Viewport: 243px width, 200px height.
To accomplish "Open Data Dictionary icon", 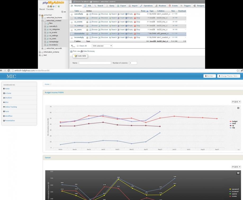I will [x=82, y=51].
